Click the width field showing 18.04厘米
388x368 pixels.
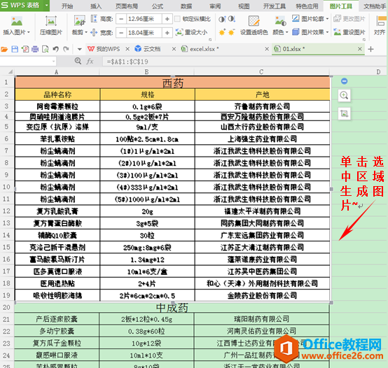pos(144,33)
